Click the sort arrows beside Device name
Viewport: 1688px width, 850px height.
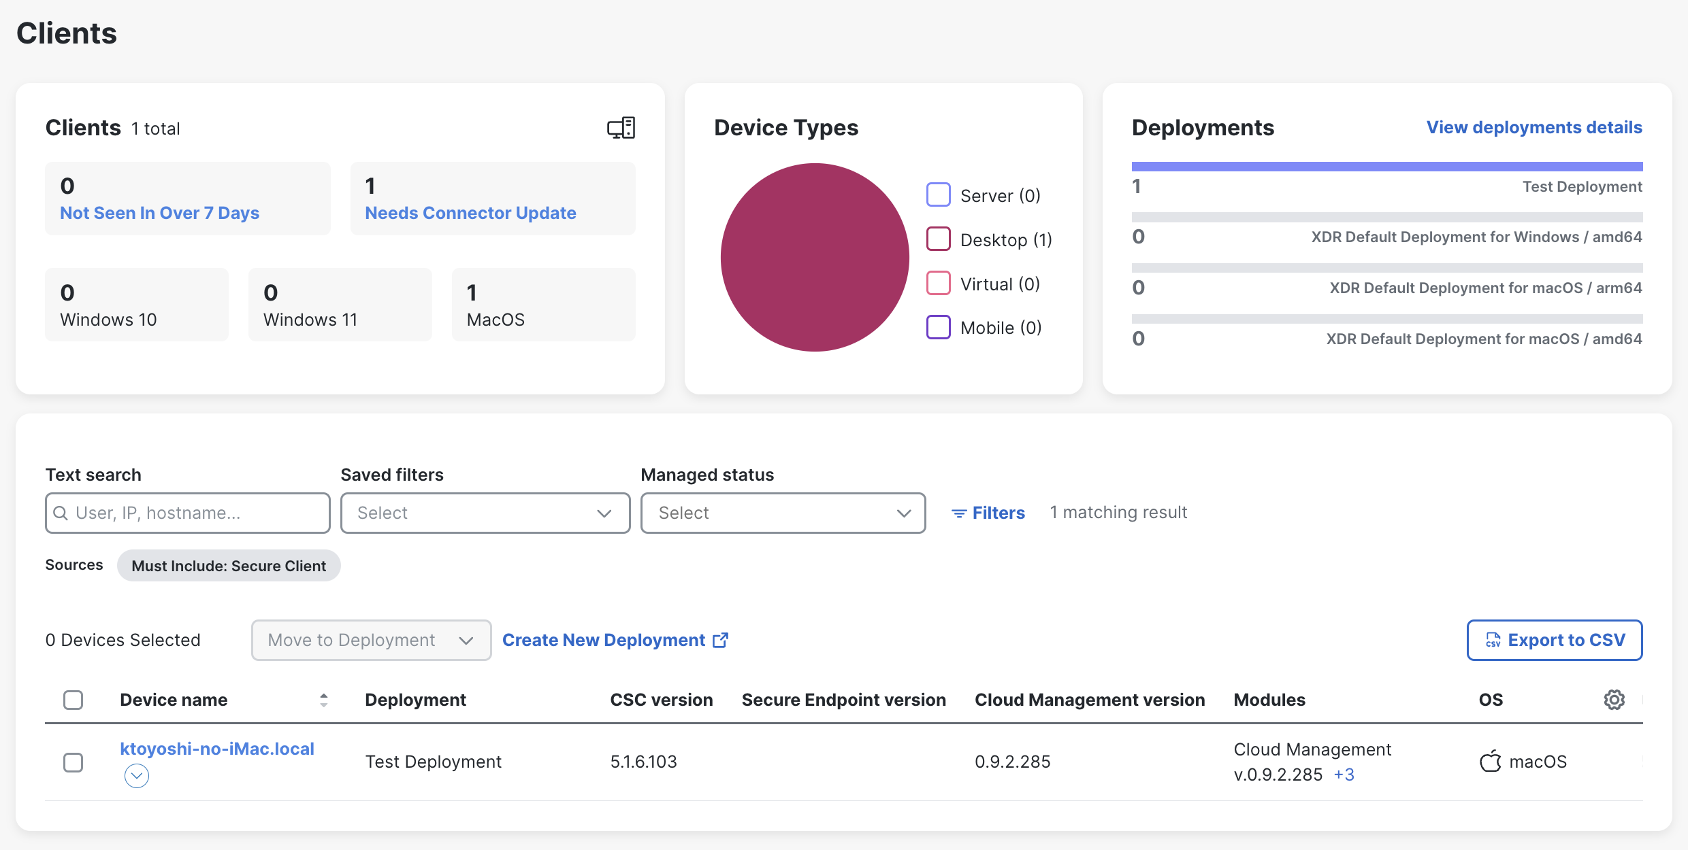(x=323, y=700)
